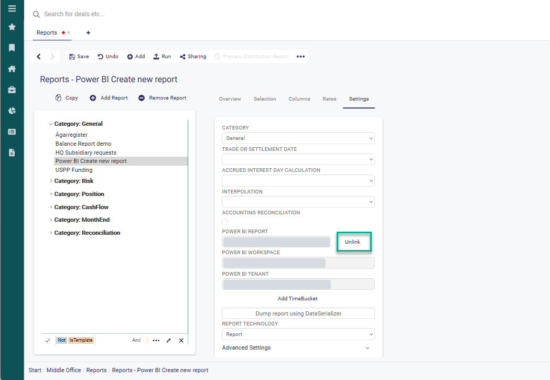Open filter three-dots menu
The height and width of the screenshot is (380, 550).
156,340
